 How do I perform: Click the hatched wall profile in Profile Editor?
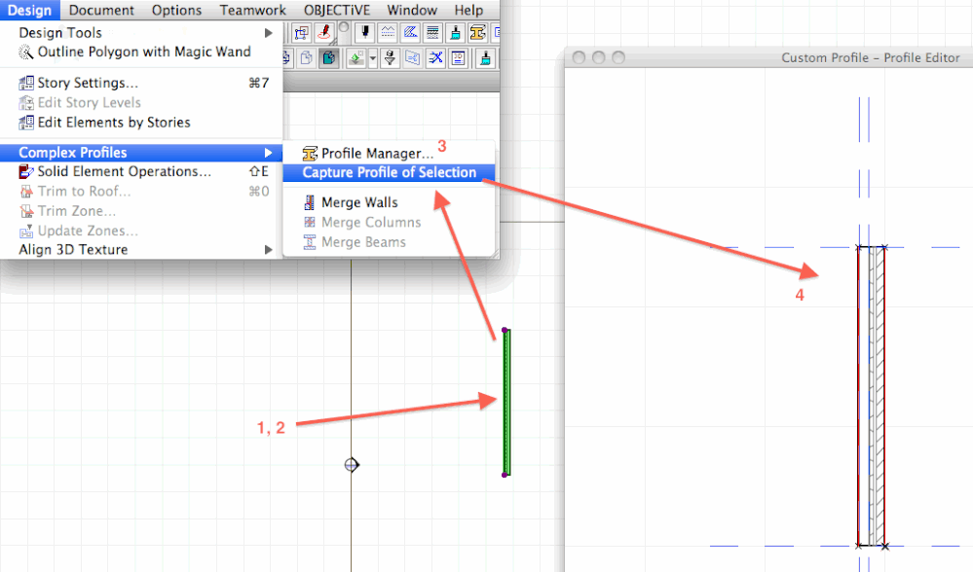pyautogui.click(x=872, y=397)
